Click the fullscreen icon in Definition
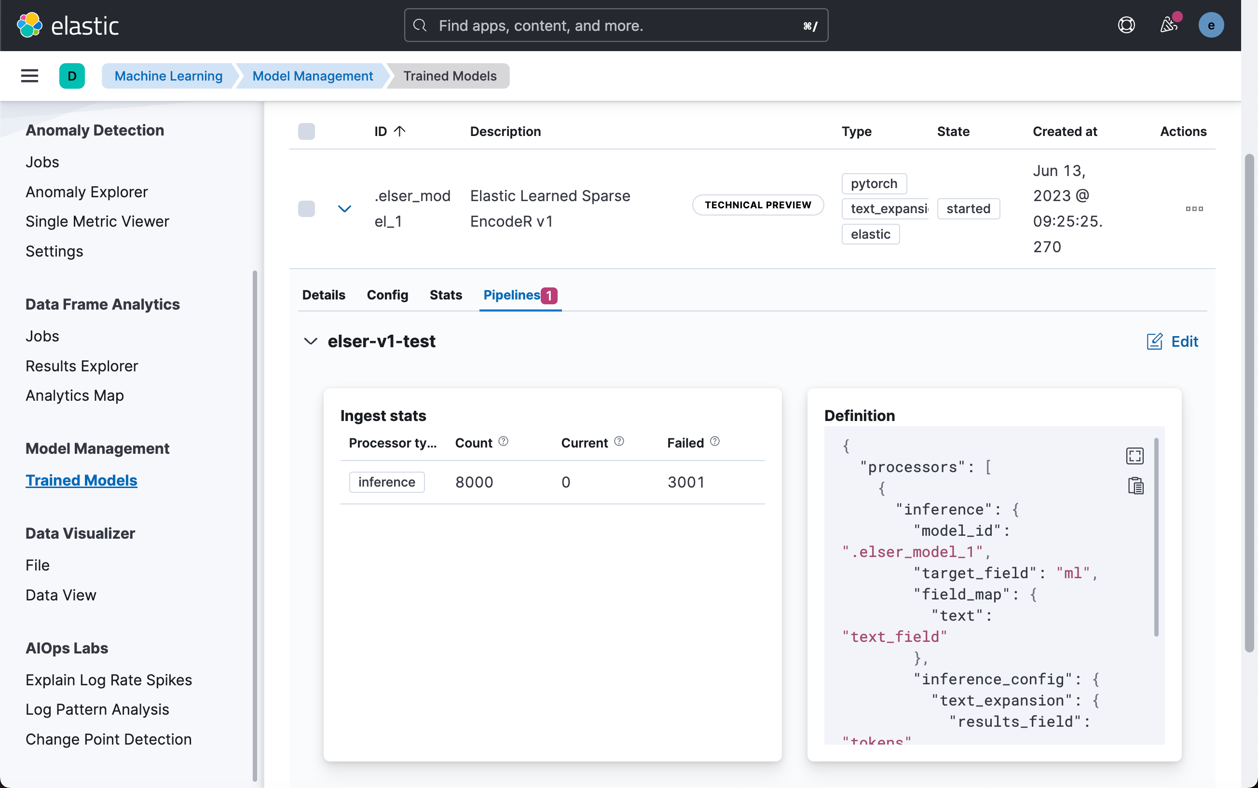Screen dimensions: 1258x788 pyautogui.click(x=1135, y=456)
